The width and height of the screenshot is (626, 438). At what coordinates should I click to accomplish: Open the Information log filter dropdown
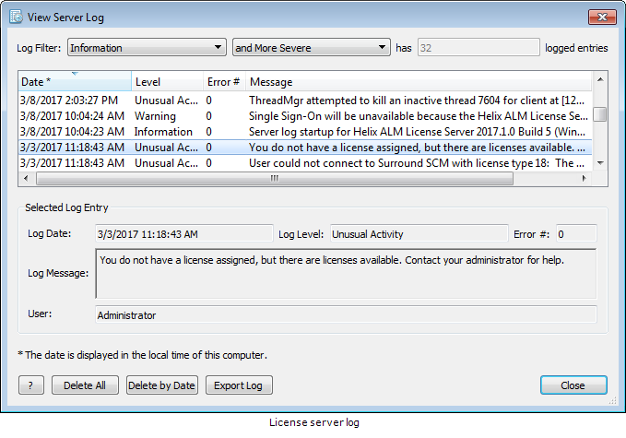pos(147,48)
